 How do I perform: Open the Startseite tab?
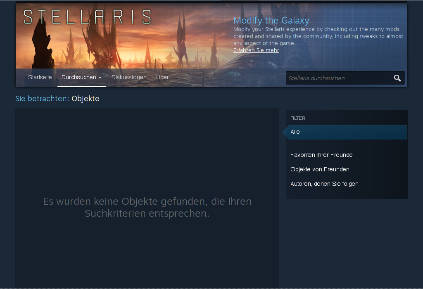point(40,77)
